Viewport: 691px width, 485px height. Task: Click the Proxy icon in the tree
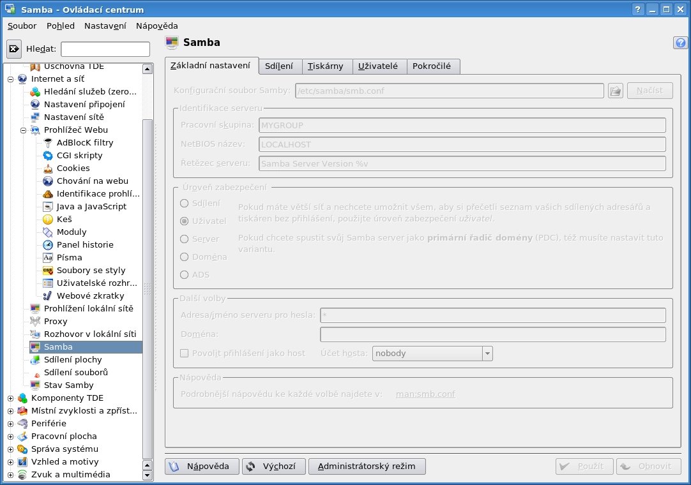[x=35, y=322]
